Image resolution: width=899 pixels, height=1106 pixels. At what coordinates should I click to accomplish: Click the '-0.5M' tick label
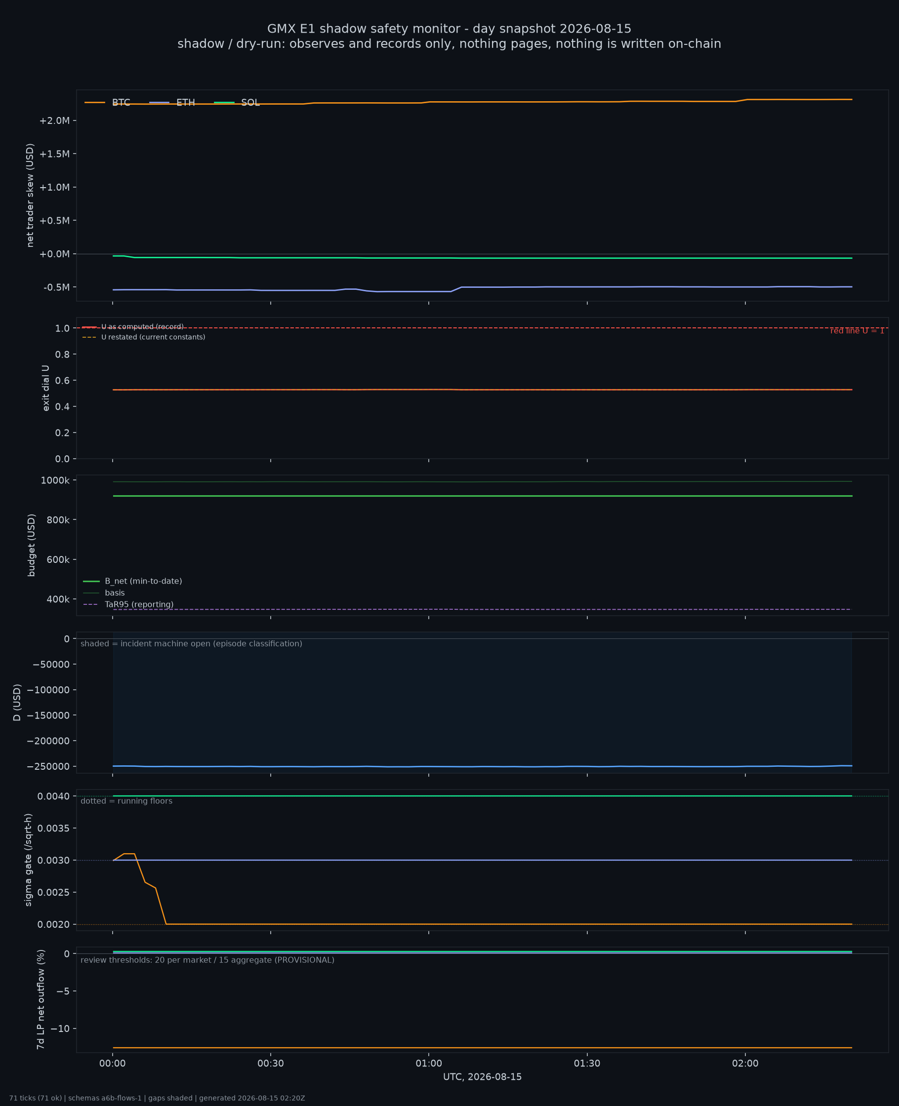(x=56, y=287)
